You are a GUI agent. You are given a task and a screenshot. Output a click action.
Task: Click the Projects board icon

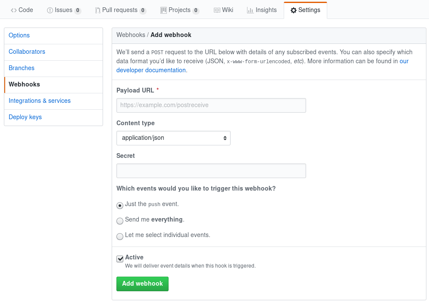point(163,10)
